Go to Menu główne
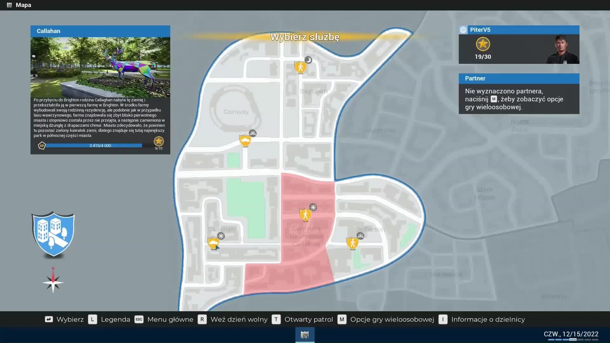 [164, 319]
